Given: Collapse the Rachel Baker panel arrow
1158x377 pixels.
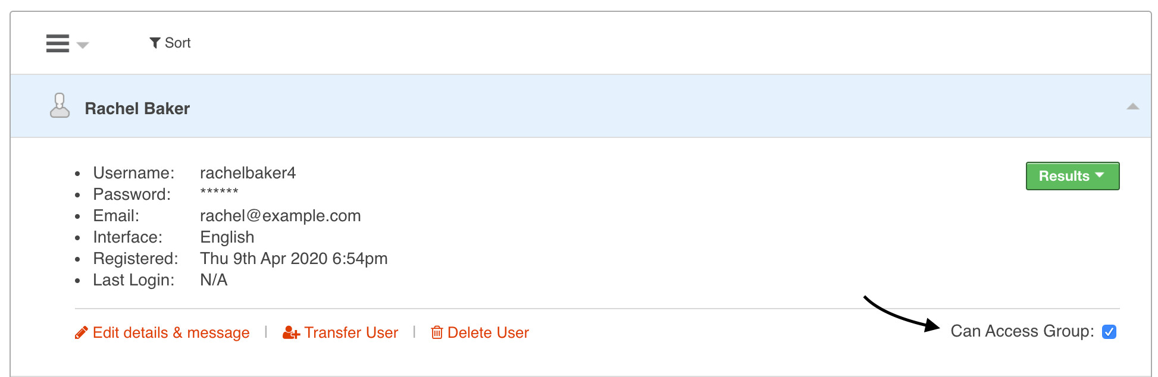Looking at the screenshot, I should point(1132,106).
